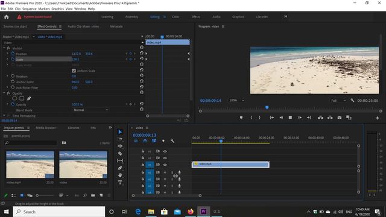
Task: Select the Razor tool
Action: [x=120, y=154]
